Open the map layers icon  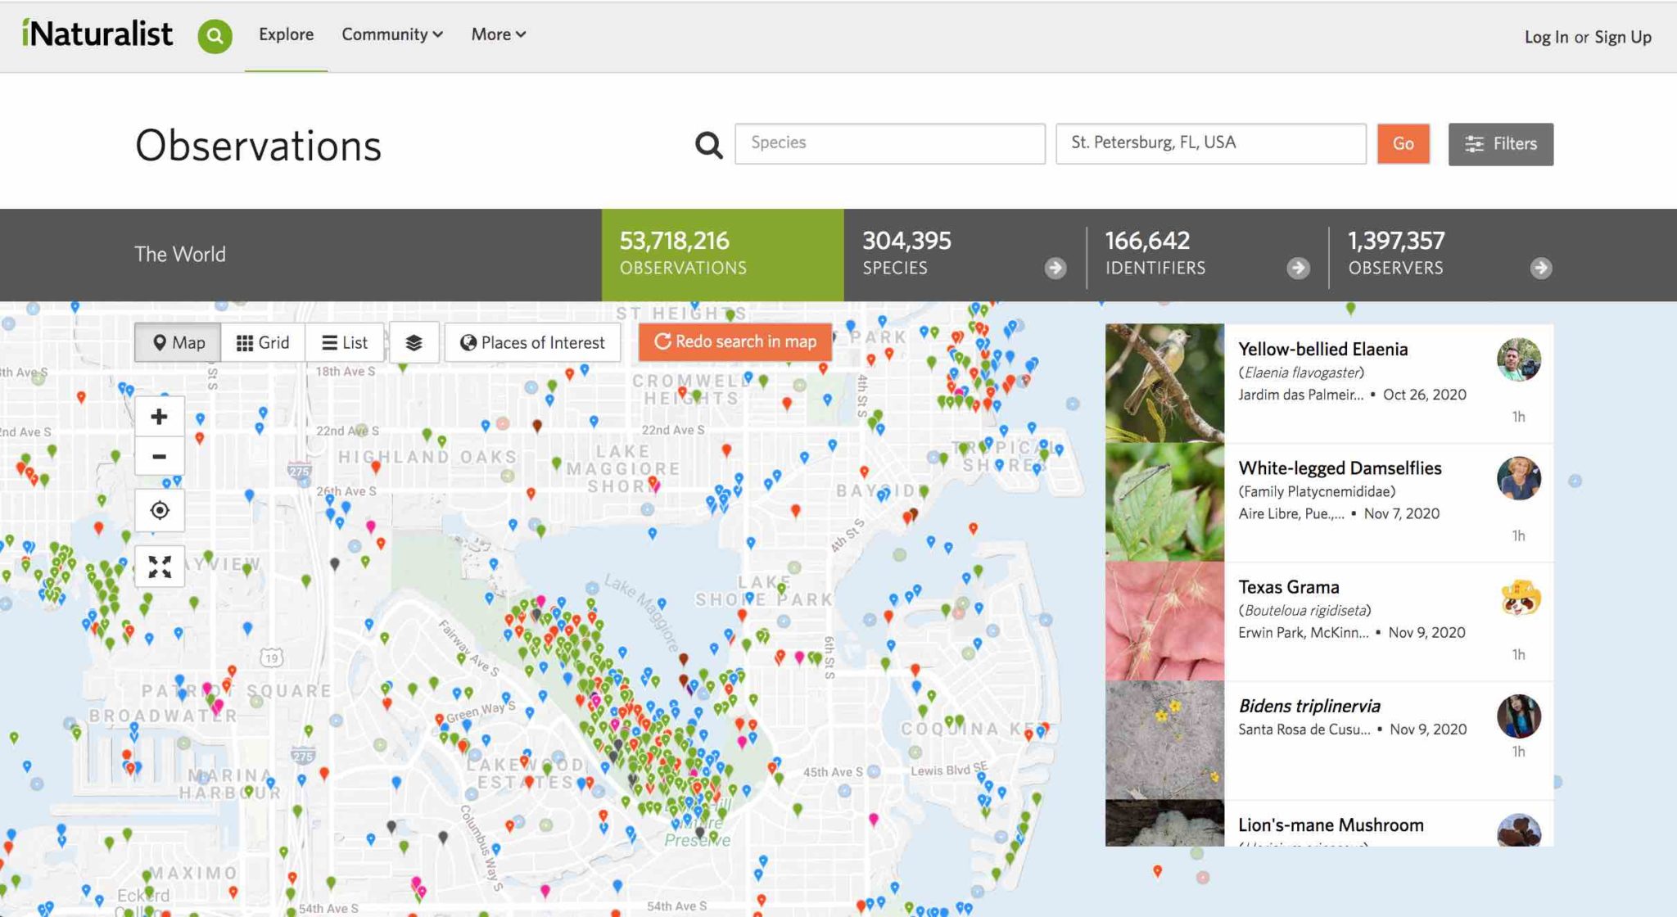(x=414, y=342)
